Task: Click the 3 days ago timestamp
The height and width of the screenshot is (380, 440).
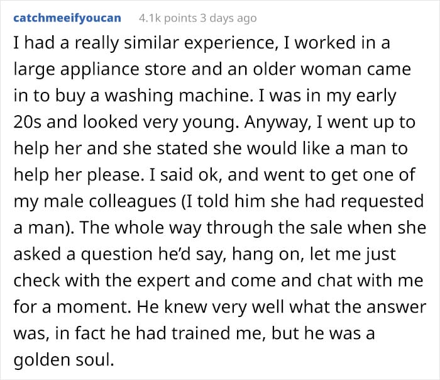Action: 228,18
